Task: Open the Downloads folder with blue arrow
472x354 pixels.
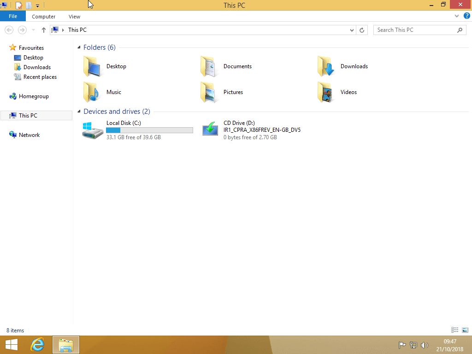Action: pos(326,66)
